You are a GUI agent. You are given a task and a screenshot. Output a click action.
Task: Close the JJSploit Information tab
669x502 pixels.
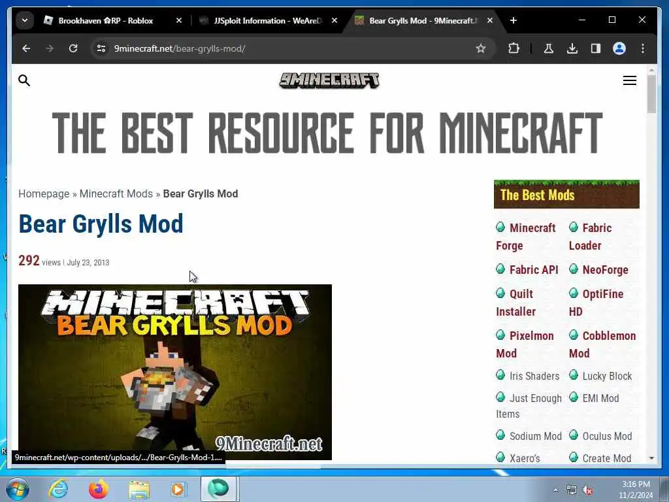334,20
